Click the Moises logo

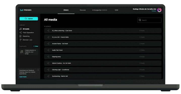pos(26,10)
